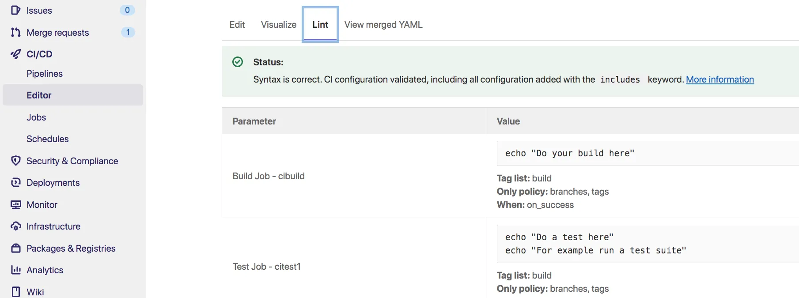This screenshot has height=298, width=799.
Task: Follow the More information link
Action: [x=720, y=79]
